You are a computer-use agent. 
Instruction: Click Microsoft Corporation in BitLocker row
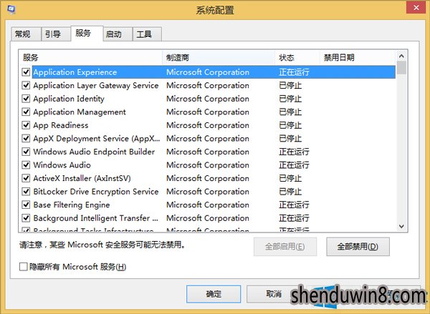(208, 192)
